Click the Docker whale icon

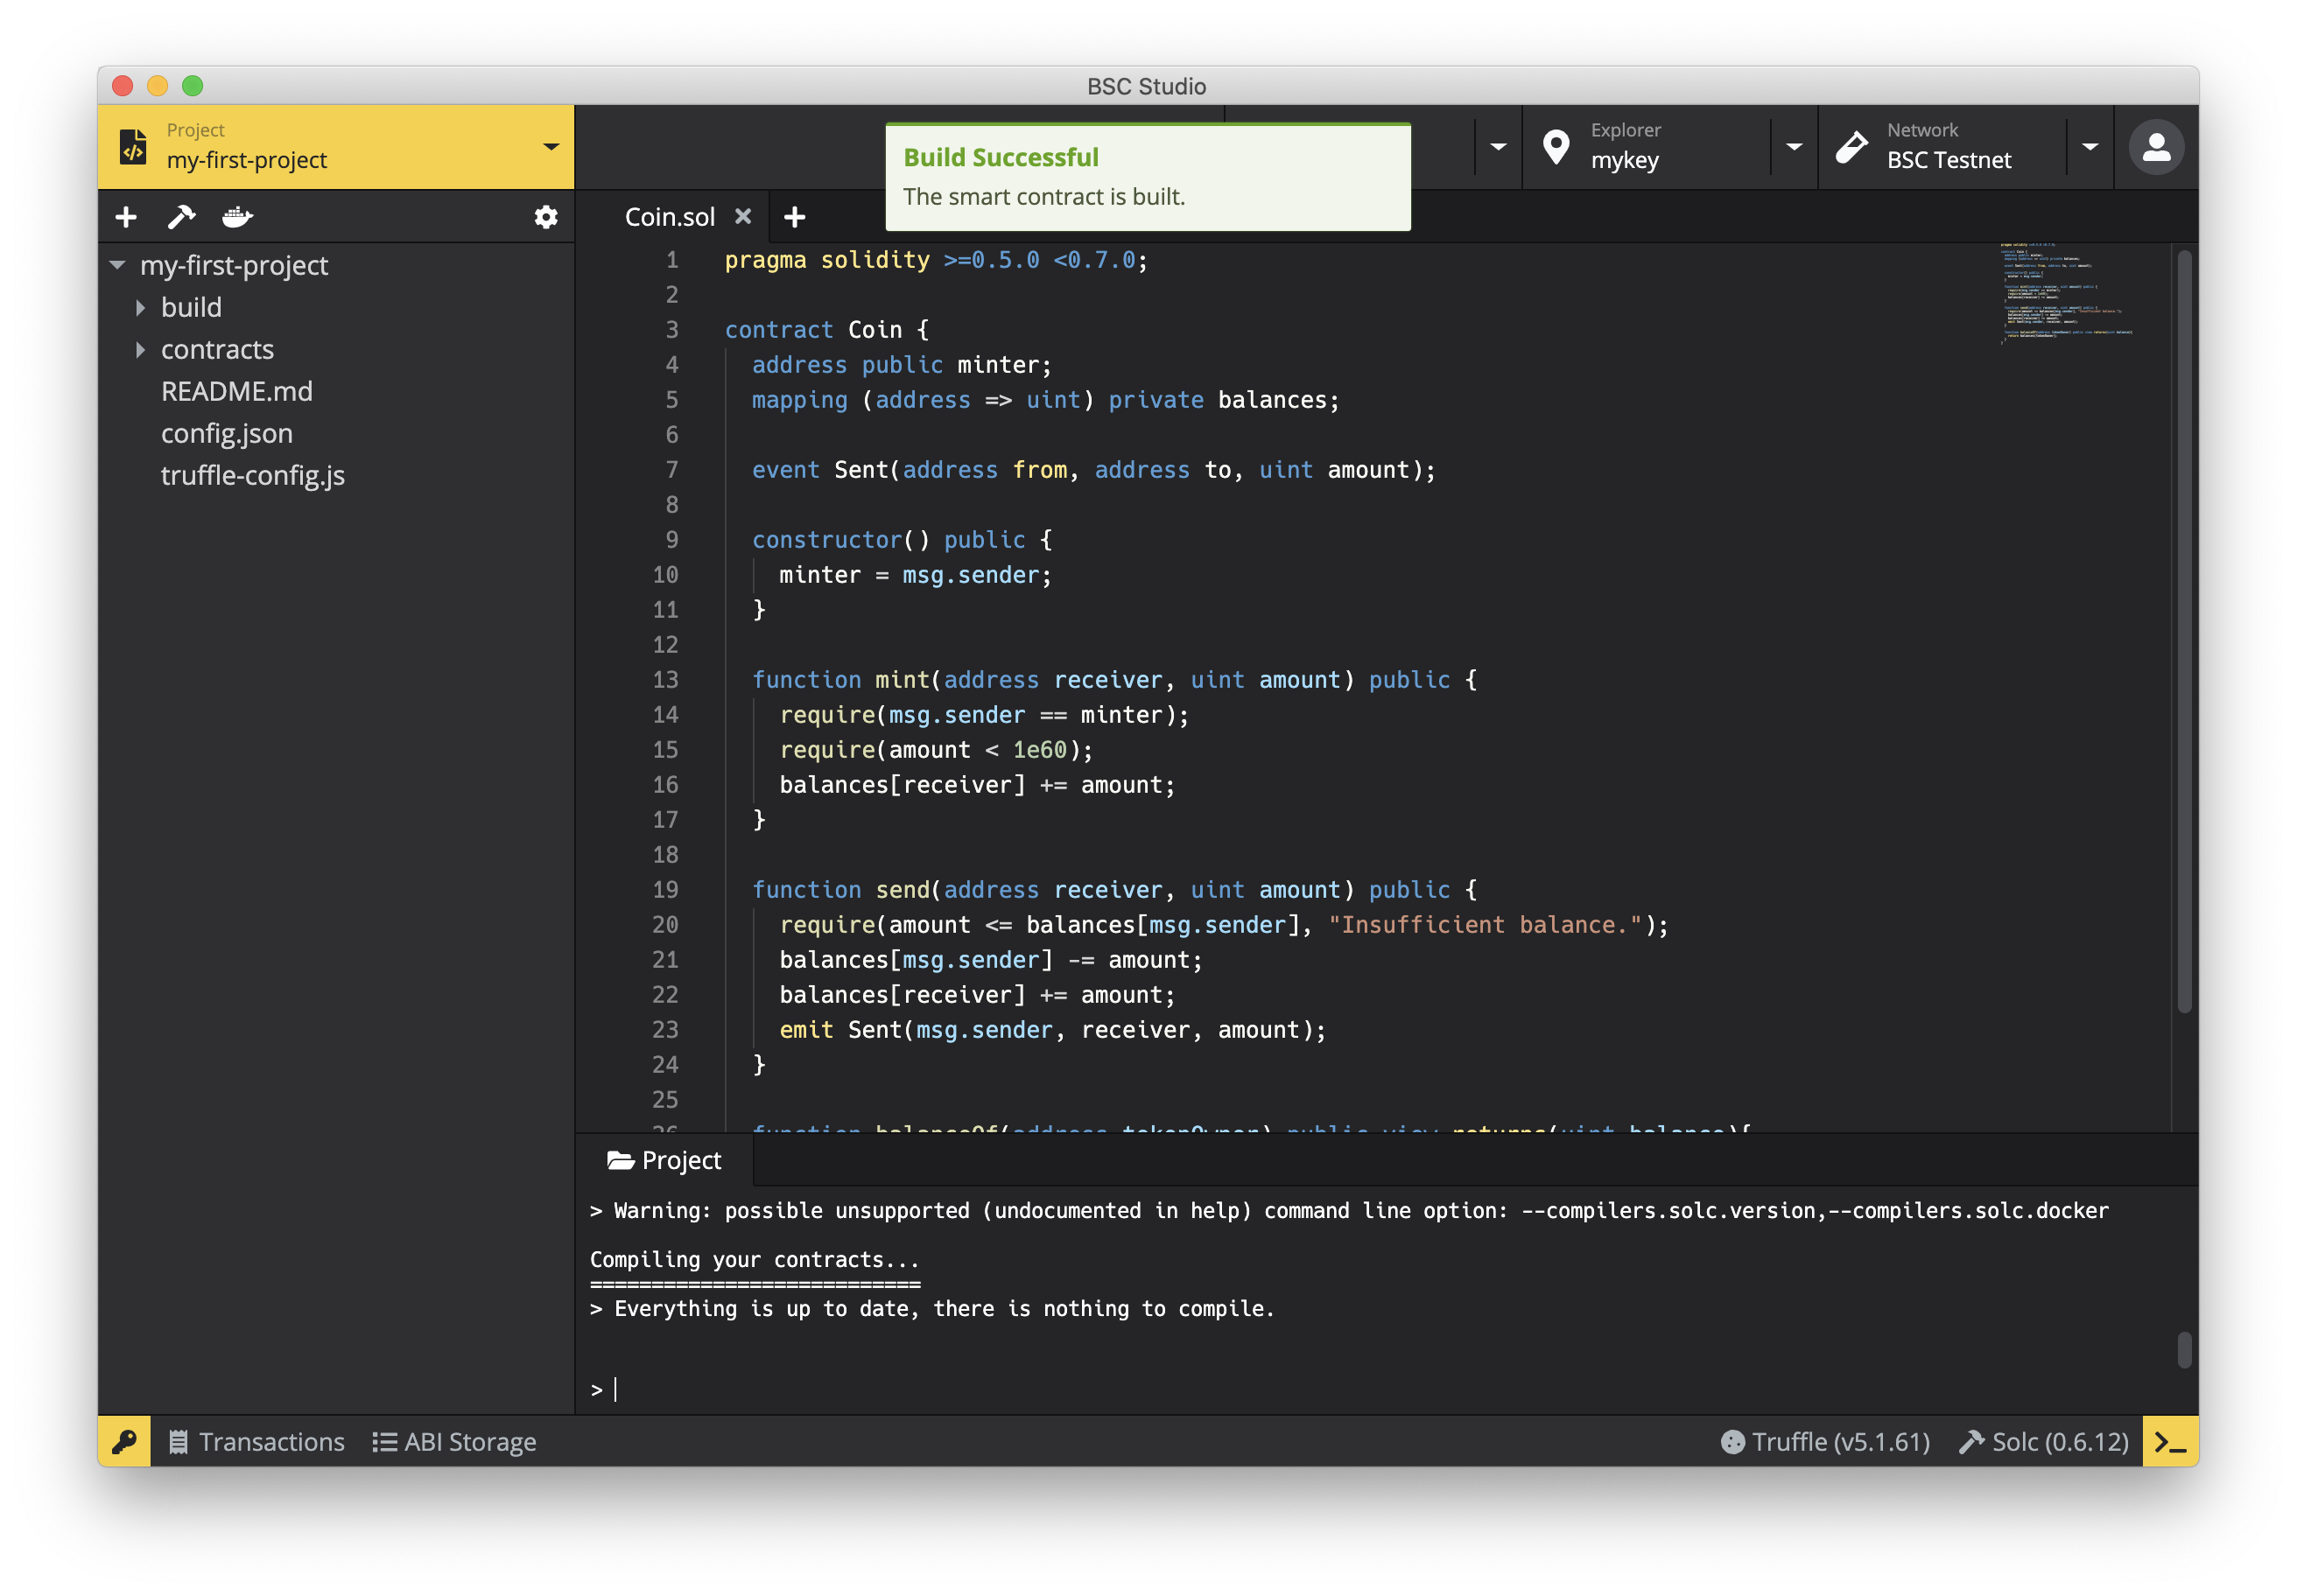[237, 217]
